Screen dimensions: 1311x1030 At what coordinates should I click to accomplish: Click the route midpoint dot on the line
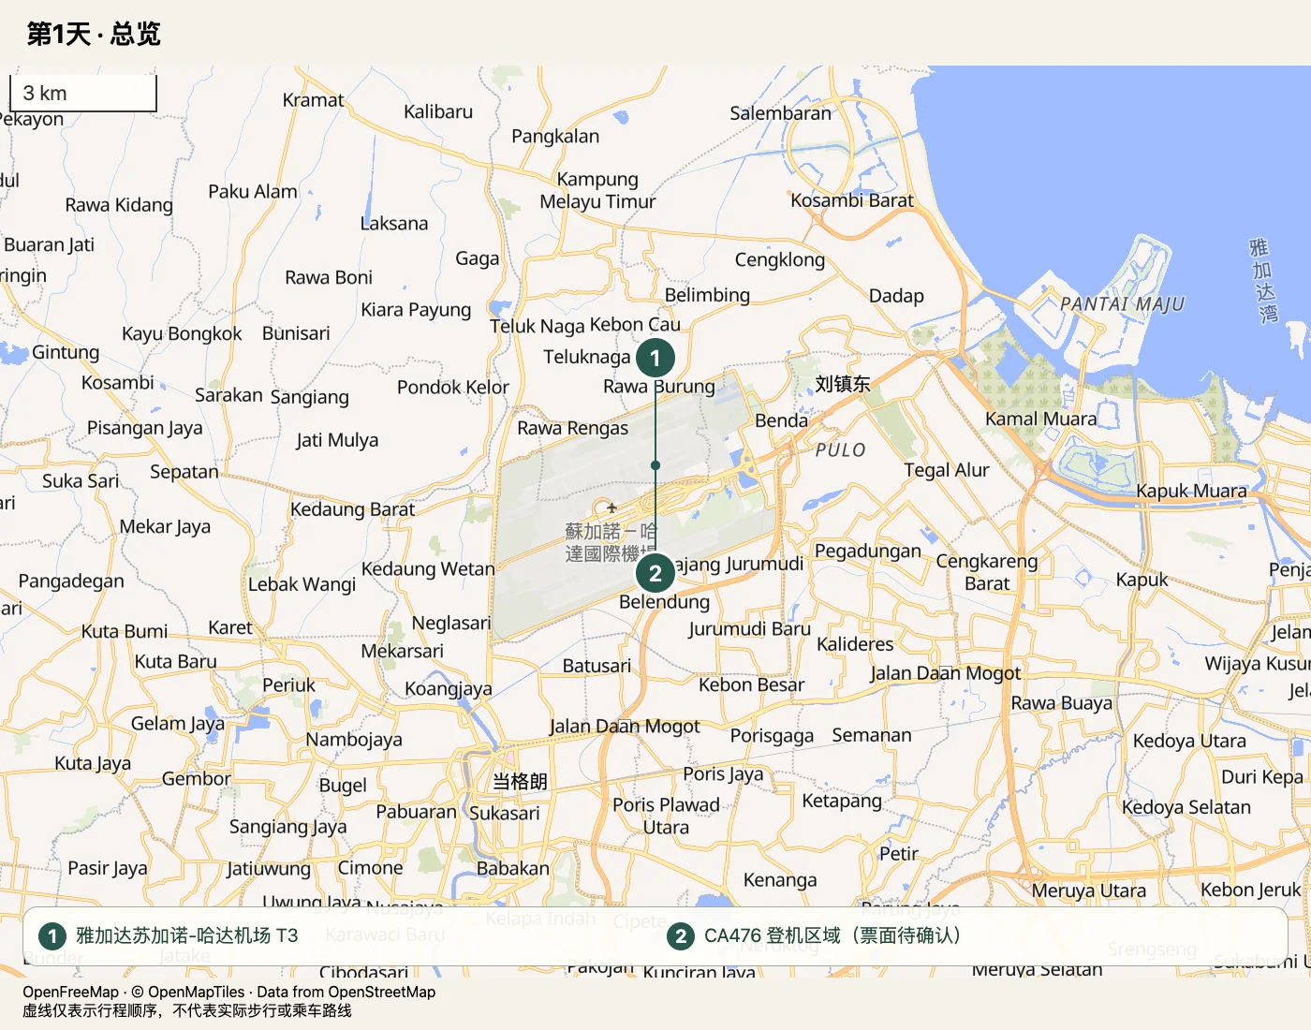click(655, 465)
